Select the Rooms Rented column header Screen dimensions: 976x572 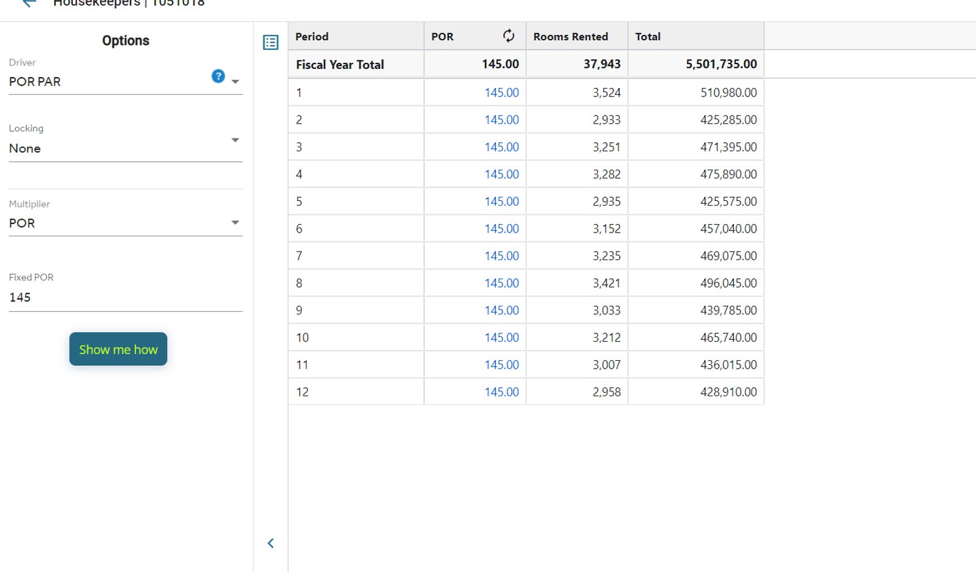point(577,36)
